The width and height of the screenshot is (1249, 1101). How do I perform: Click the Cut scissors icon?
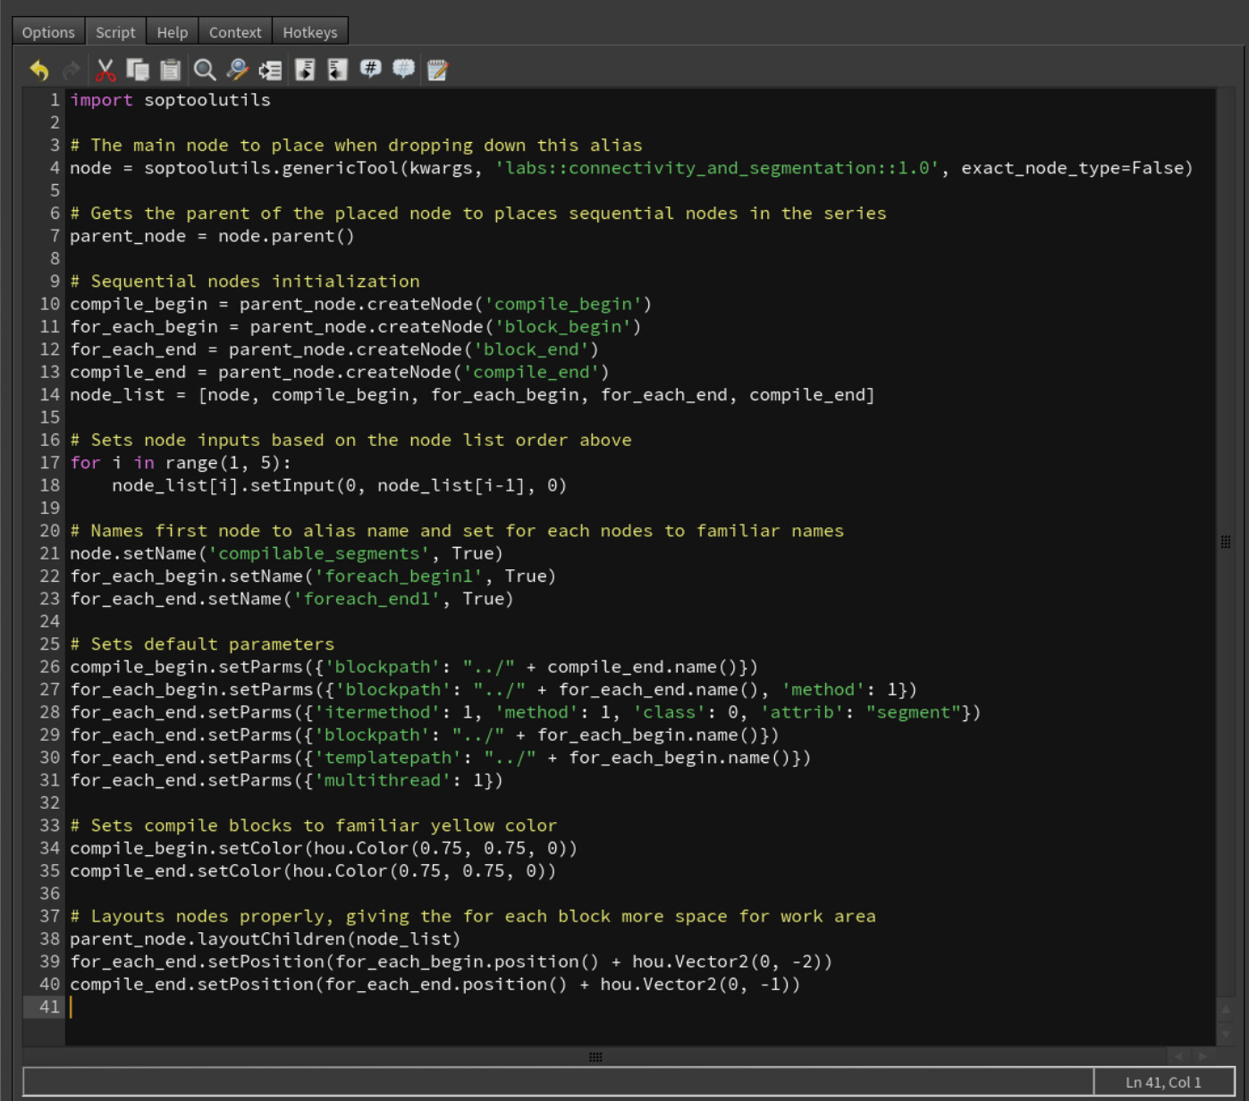(105, 70)
